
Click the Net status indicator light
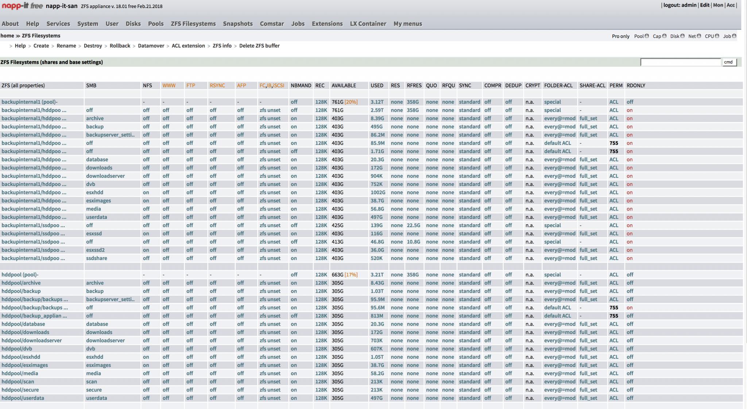(x=699, y=36)
